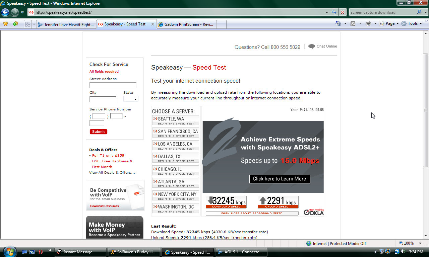This screenshot has height=257, width=429.
Task: Expand the address bar URL dropdown
Action: click(327, 12)
